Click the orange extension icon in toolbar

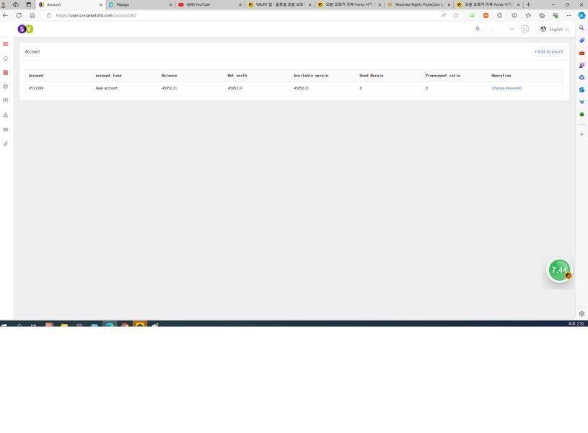(x=486, y=15)
